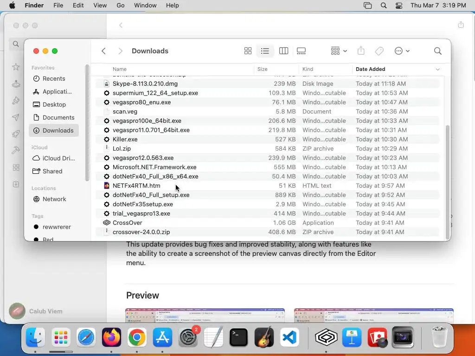Open the Calub Viem account in App Store
Image resolution: width=475 pixels, height=356 pixels.
pos(36,311)
